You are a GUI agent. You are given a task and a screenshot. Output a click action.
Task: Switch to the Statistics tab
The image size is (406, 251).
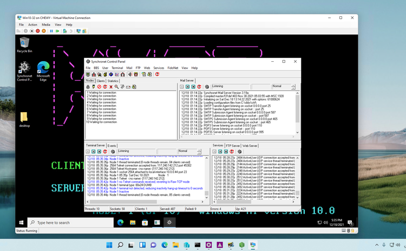point(113,81)
